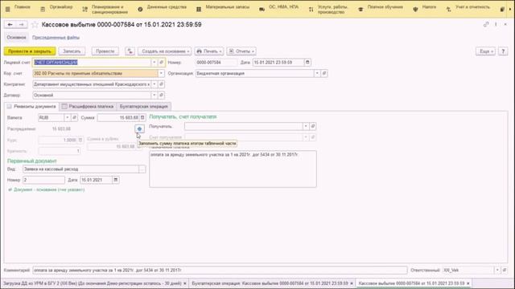Open the linked Договор item icon

pos(161,95)
